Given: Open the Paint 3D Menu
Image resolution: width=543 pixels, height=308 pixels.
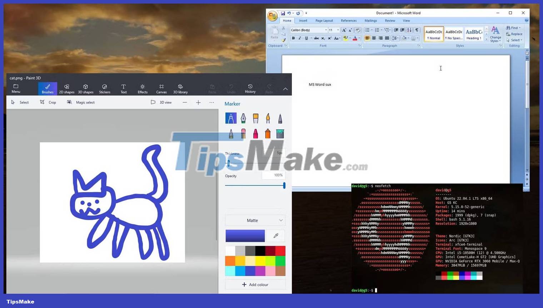Looking at the screenshot, I should [x=16, y=88].
